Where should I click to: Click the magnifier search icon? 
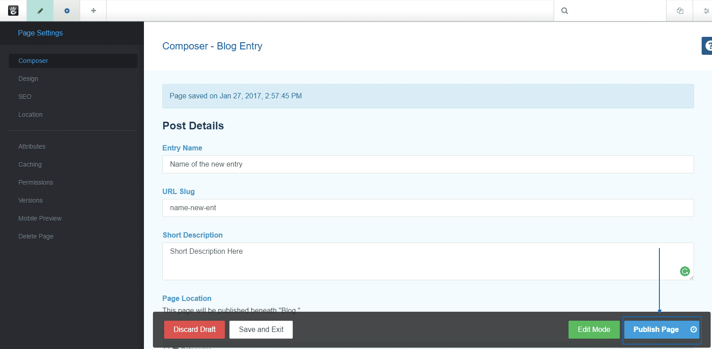[x=564, y=11]
